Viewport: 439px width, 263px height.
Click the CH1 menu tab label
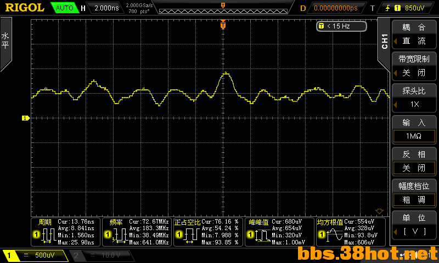tap(385, 42)
